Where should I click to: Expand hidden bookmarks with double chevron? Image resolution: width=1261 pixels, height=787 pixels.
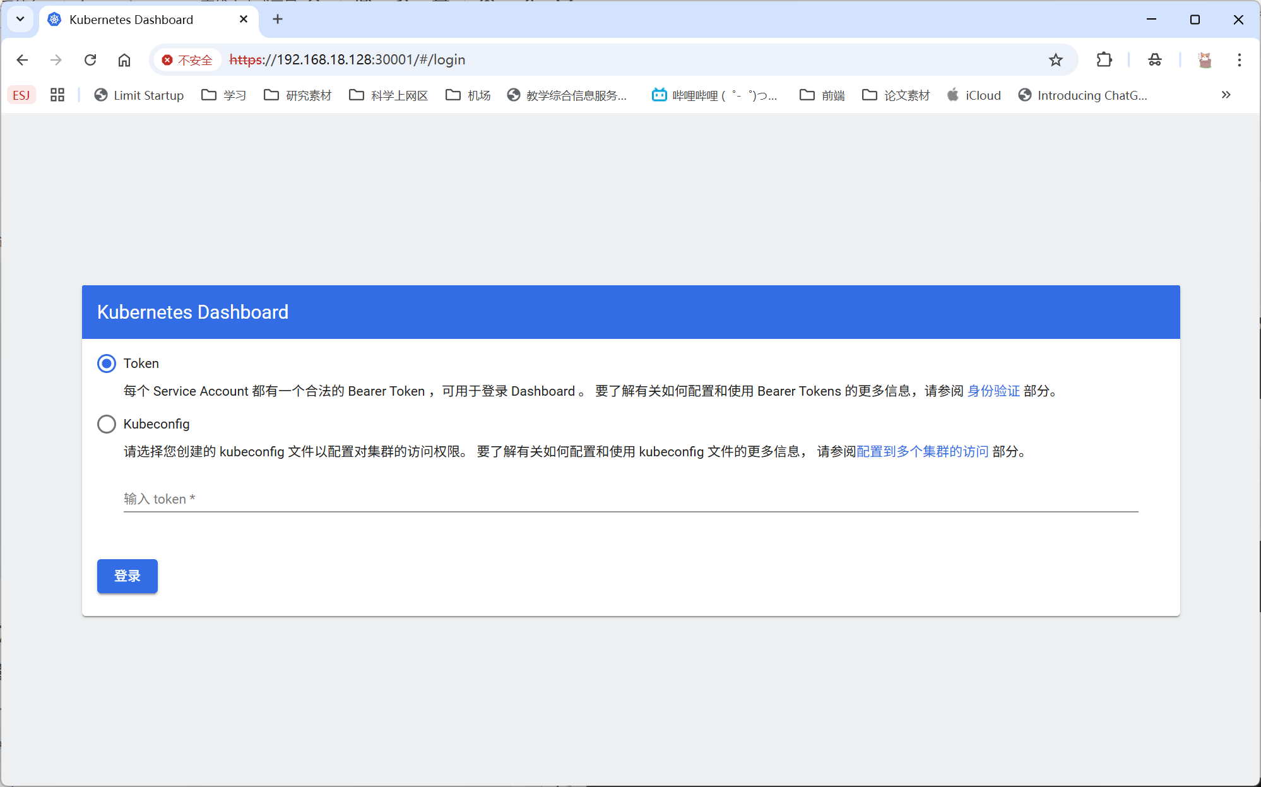click(1226, 95)
